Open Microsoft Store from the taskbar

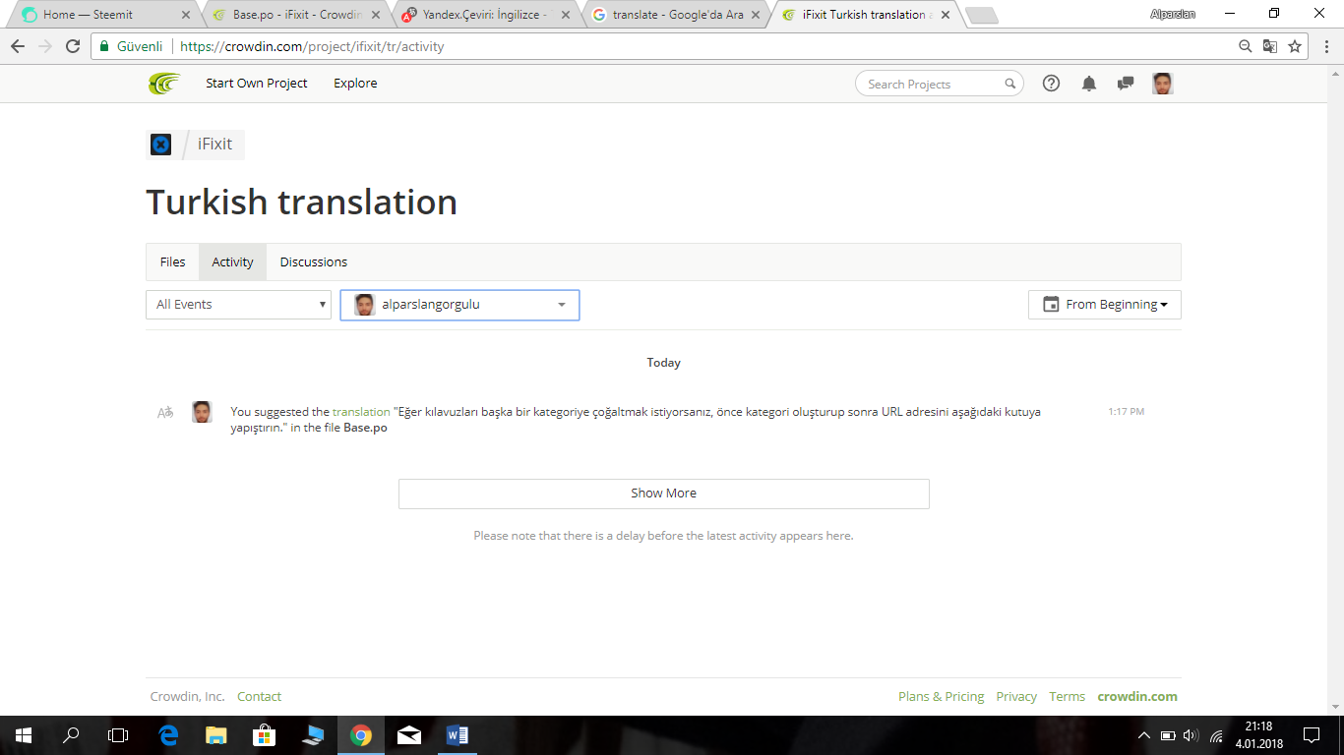tap(265, 735)
